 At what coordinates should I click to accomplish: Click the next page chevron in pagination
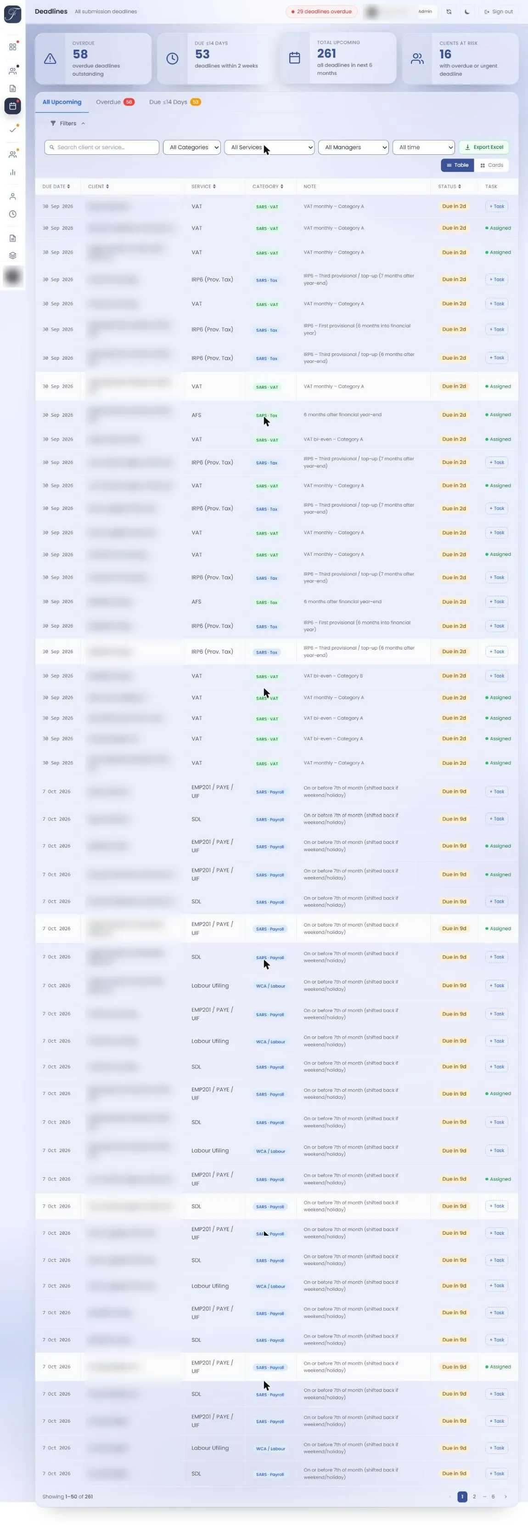(505, 1497)
